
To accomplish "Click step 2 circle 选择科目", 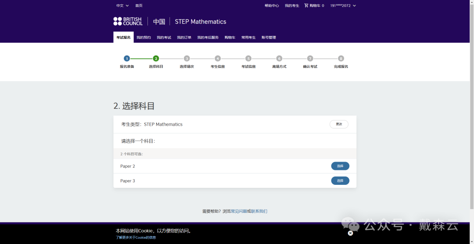I will tap(156, 59).
